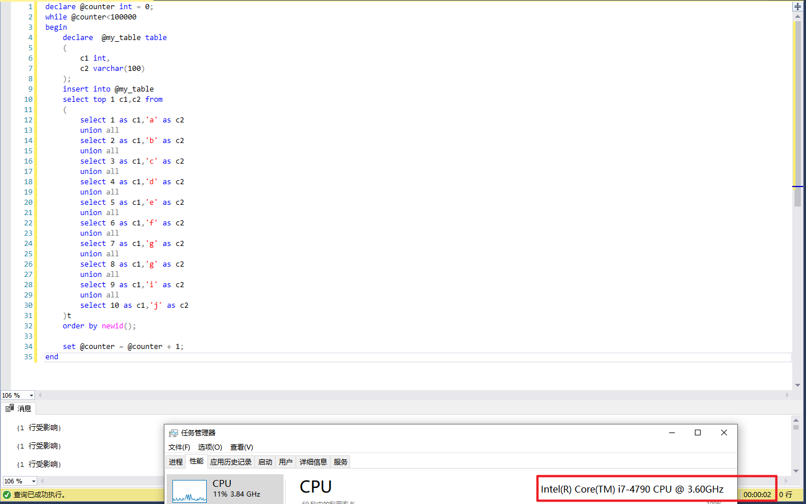Click the editor vertical scrollbar down arrow
806x504 pixels.
coord(797,386)
